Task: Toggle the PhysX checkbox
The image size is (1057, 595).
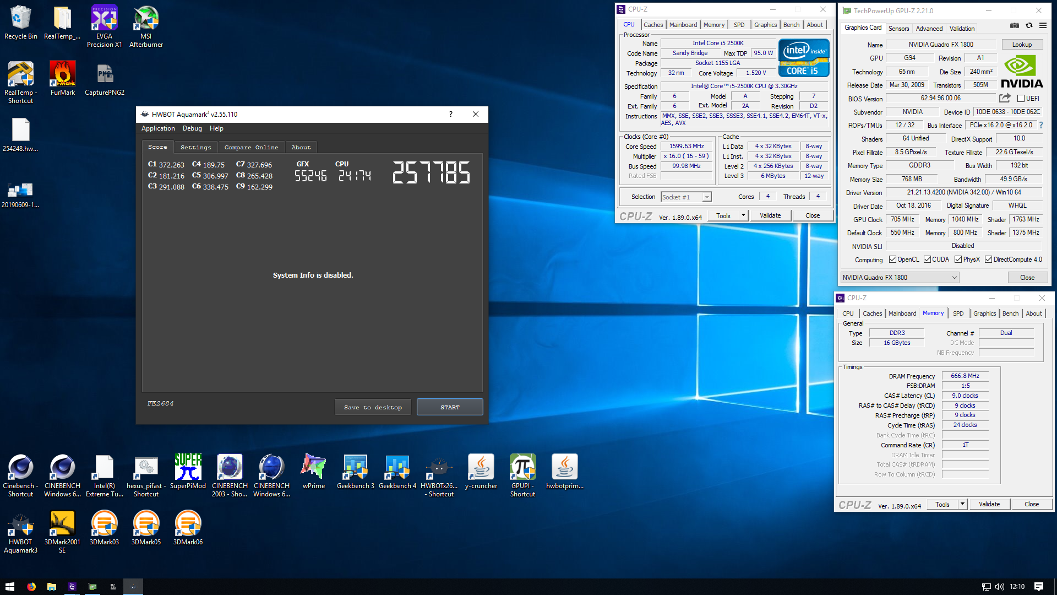Action: tap(958, 259)
